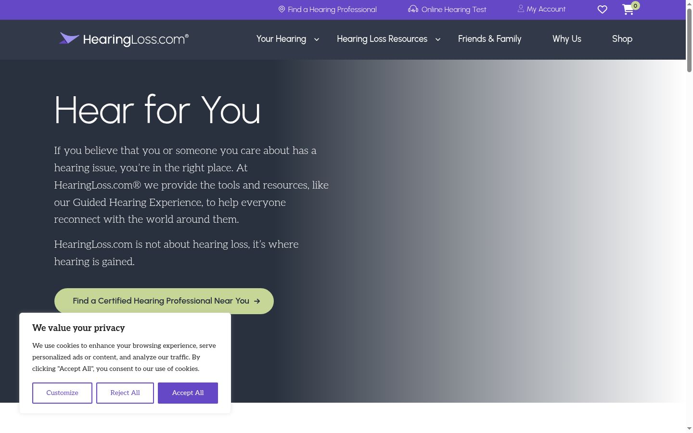693x433 pixels.
Task: Click the Hear for You heading
Action: tap(157, 110)
